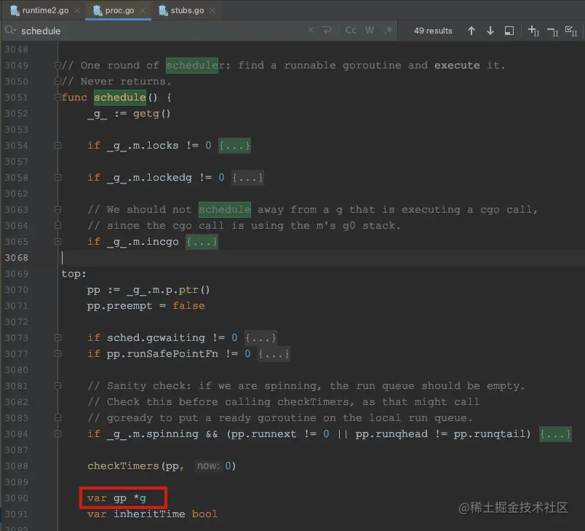
Task: Click line number 3090 in the gutter
Action: pyautogui.click(x=17, y=498)
